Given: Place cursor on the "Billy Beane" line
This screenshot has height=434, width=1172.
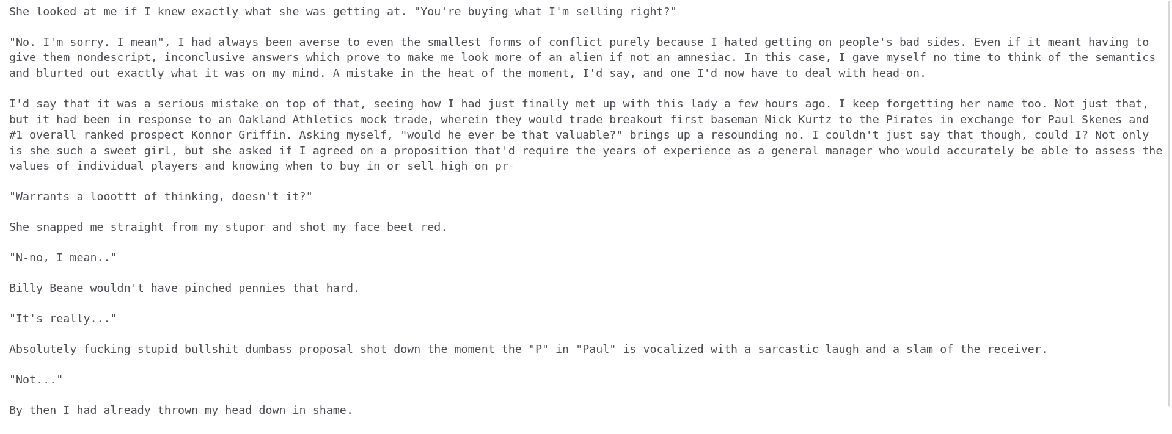Looking at the screenshot, I should point(184,288).
